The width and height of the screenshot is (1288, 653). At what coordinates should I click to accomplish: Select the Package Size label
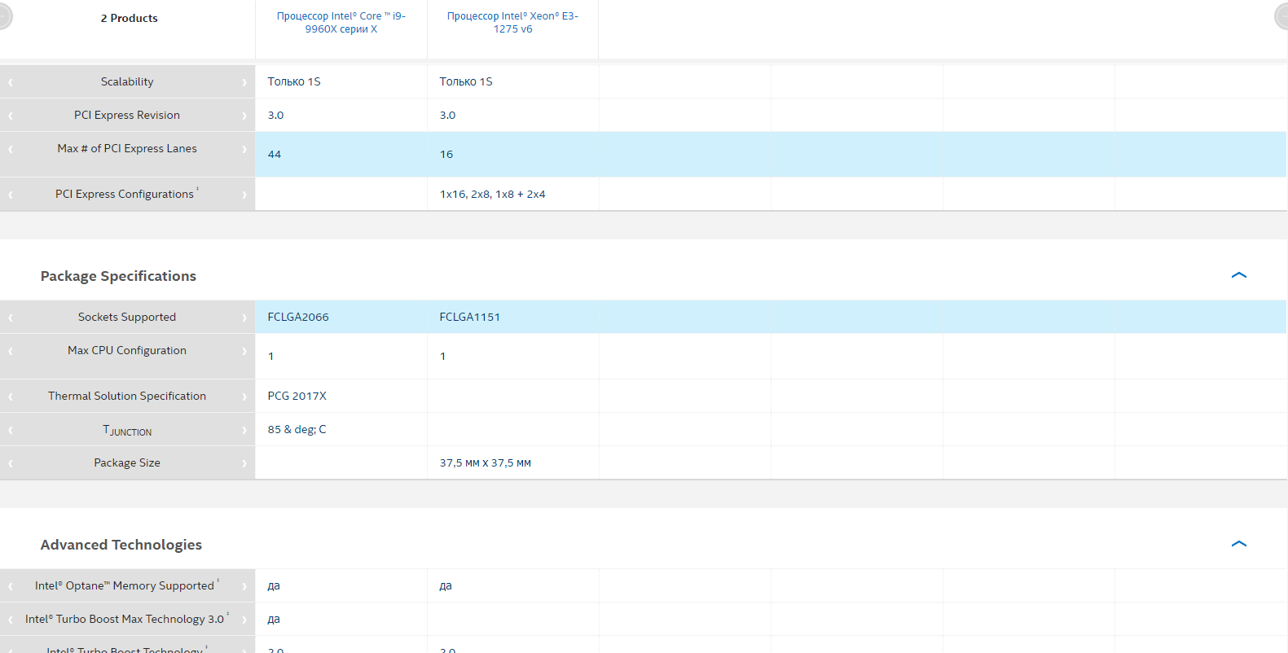[x=127, y=462]
